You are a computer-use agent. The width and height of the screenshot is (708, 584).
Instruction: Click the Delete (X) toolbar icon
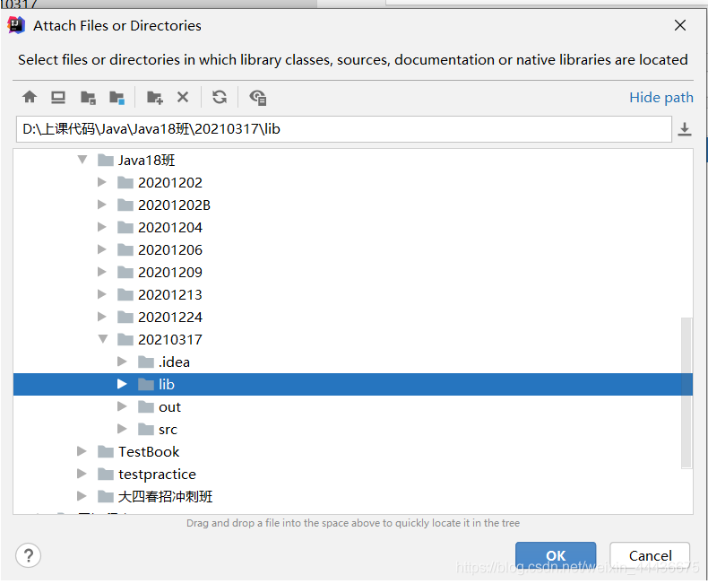[x=183, y=97]
